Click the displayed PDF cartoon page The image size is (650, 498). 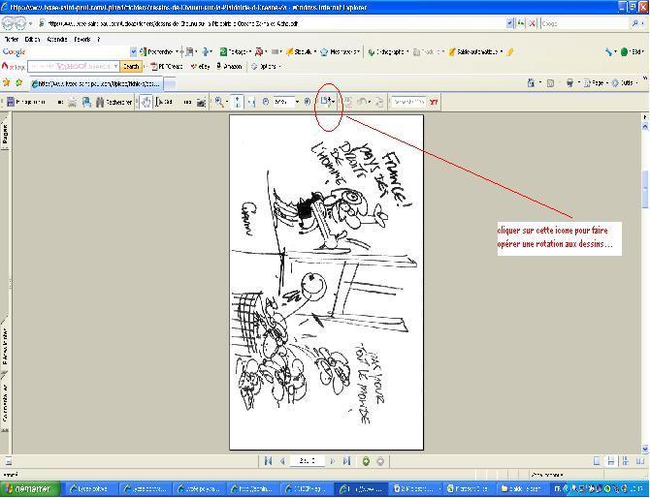pos(326,282)
